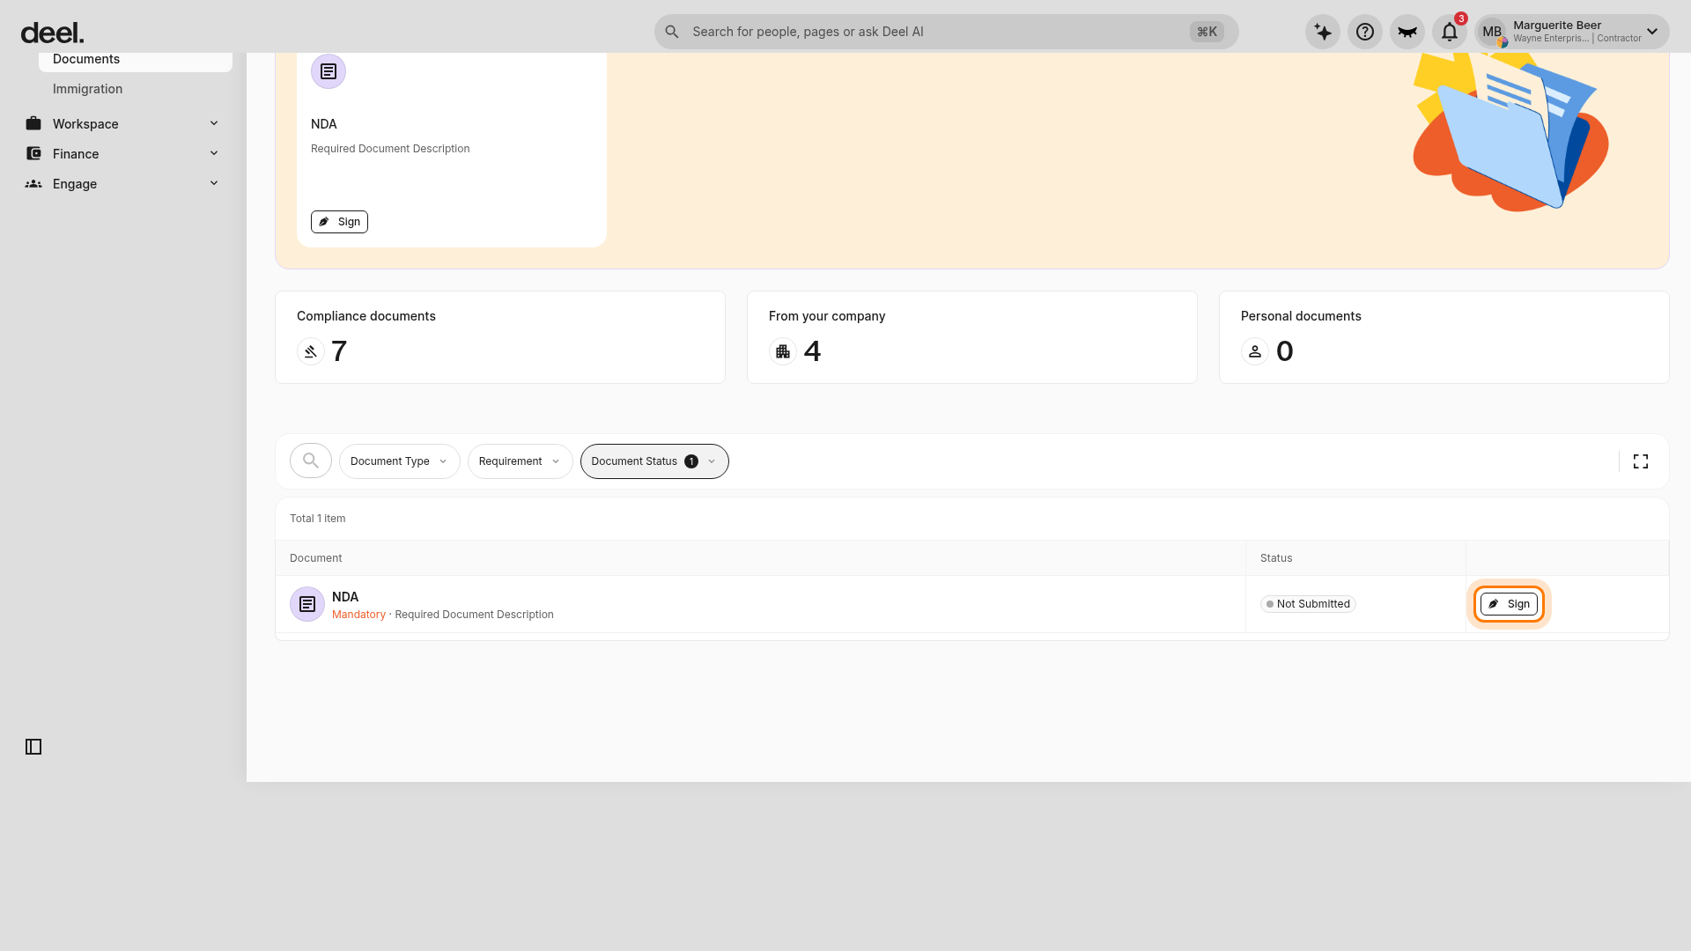Open the Engage sidebar section

[123, 184]
